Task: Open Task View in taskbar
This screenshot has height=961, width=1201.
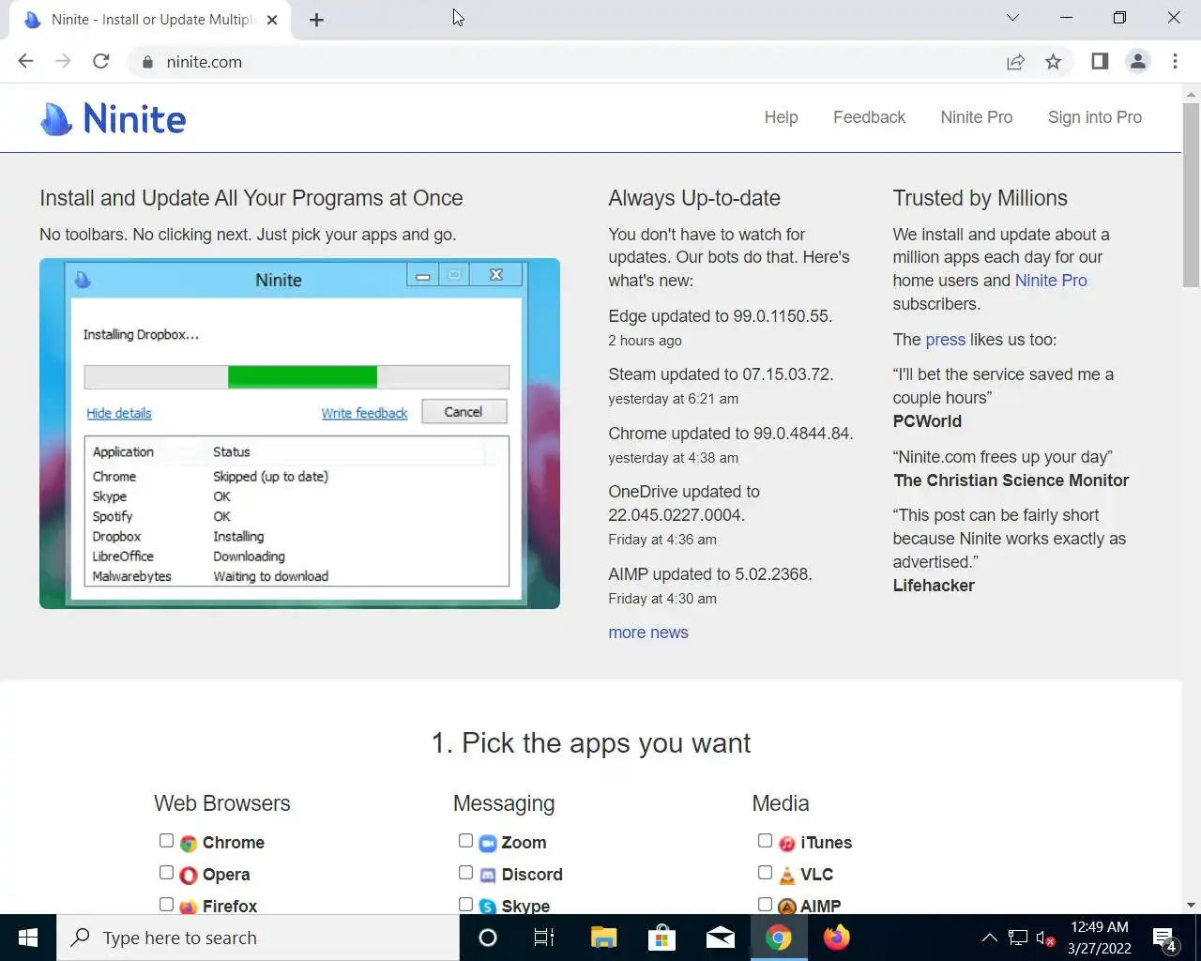Action: (544, 938)
